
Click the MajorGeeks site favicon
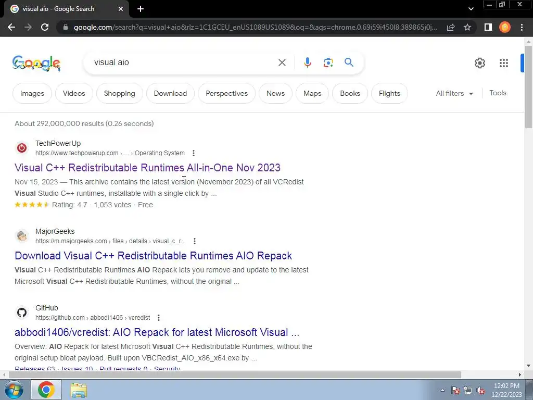click(22, 236)
